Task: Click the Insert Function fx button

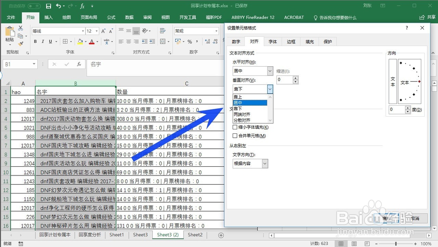Action: click(79, 64)
